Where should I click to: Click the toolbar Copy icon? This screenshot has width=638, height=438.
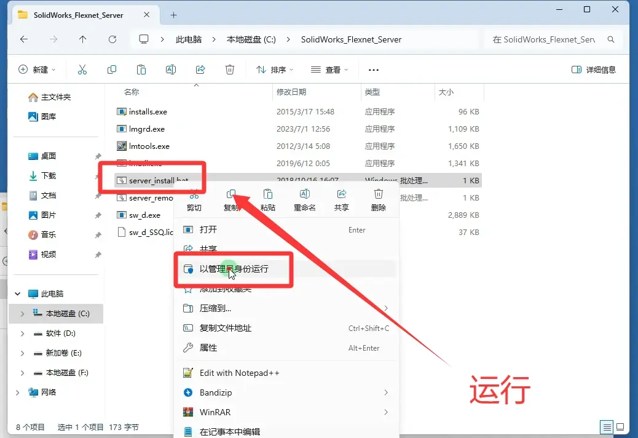(111, 70)
